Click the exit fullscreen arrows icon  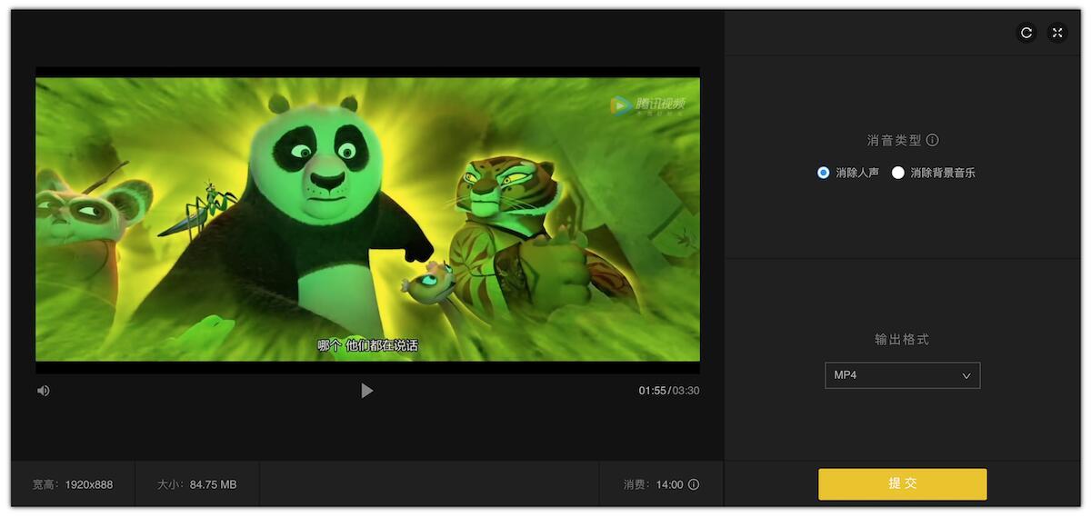[x=1057, y=33]
